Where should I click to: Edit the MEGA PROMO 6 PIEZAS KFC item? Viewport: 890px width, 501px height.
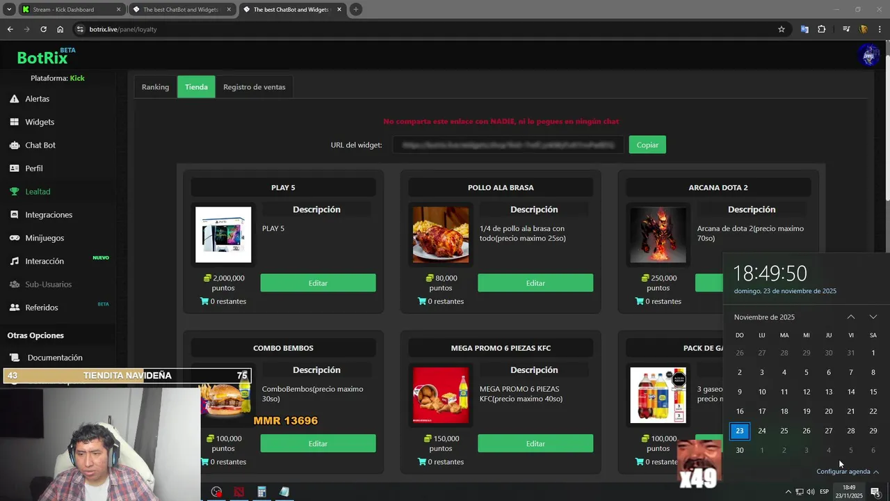pos(535,443)
